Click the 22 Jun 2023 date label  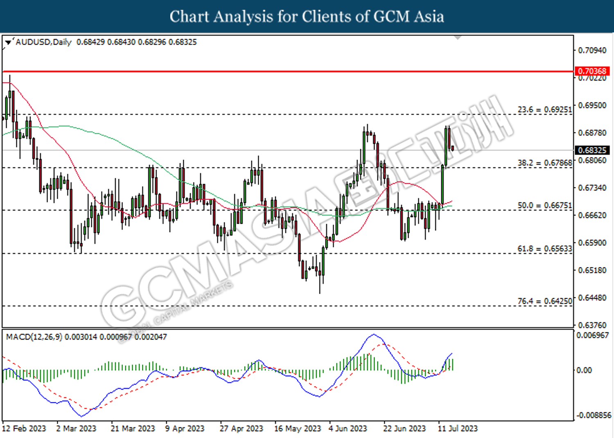coord(404,429)
